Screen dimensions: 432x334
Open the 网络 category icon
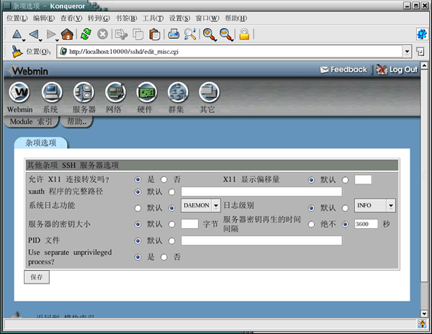tap(115, 92)
